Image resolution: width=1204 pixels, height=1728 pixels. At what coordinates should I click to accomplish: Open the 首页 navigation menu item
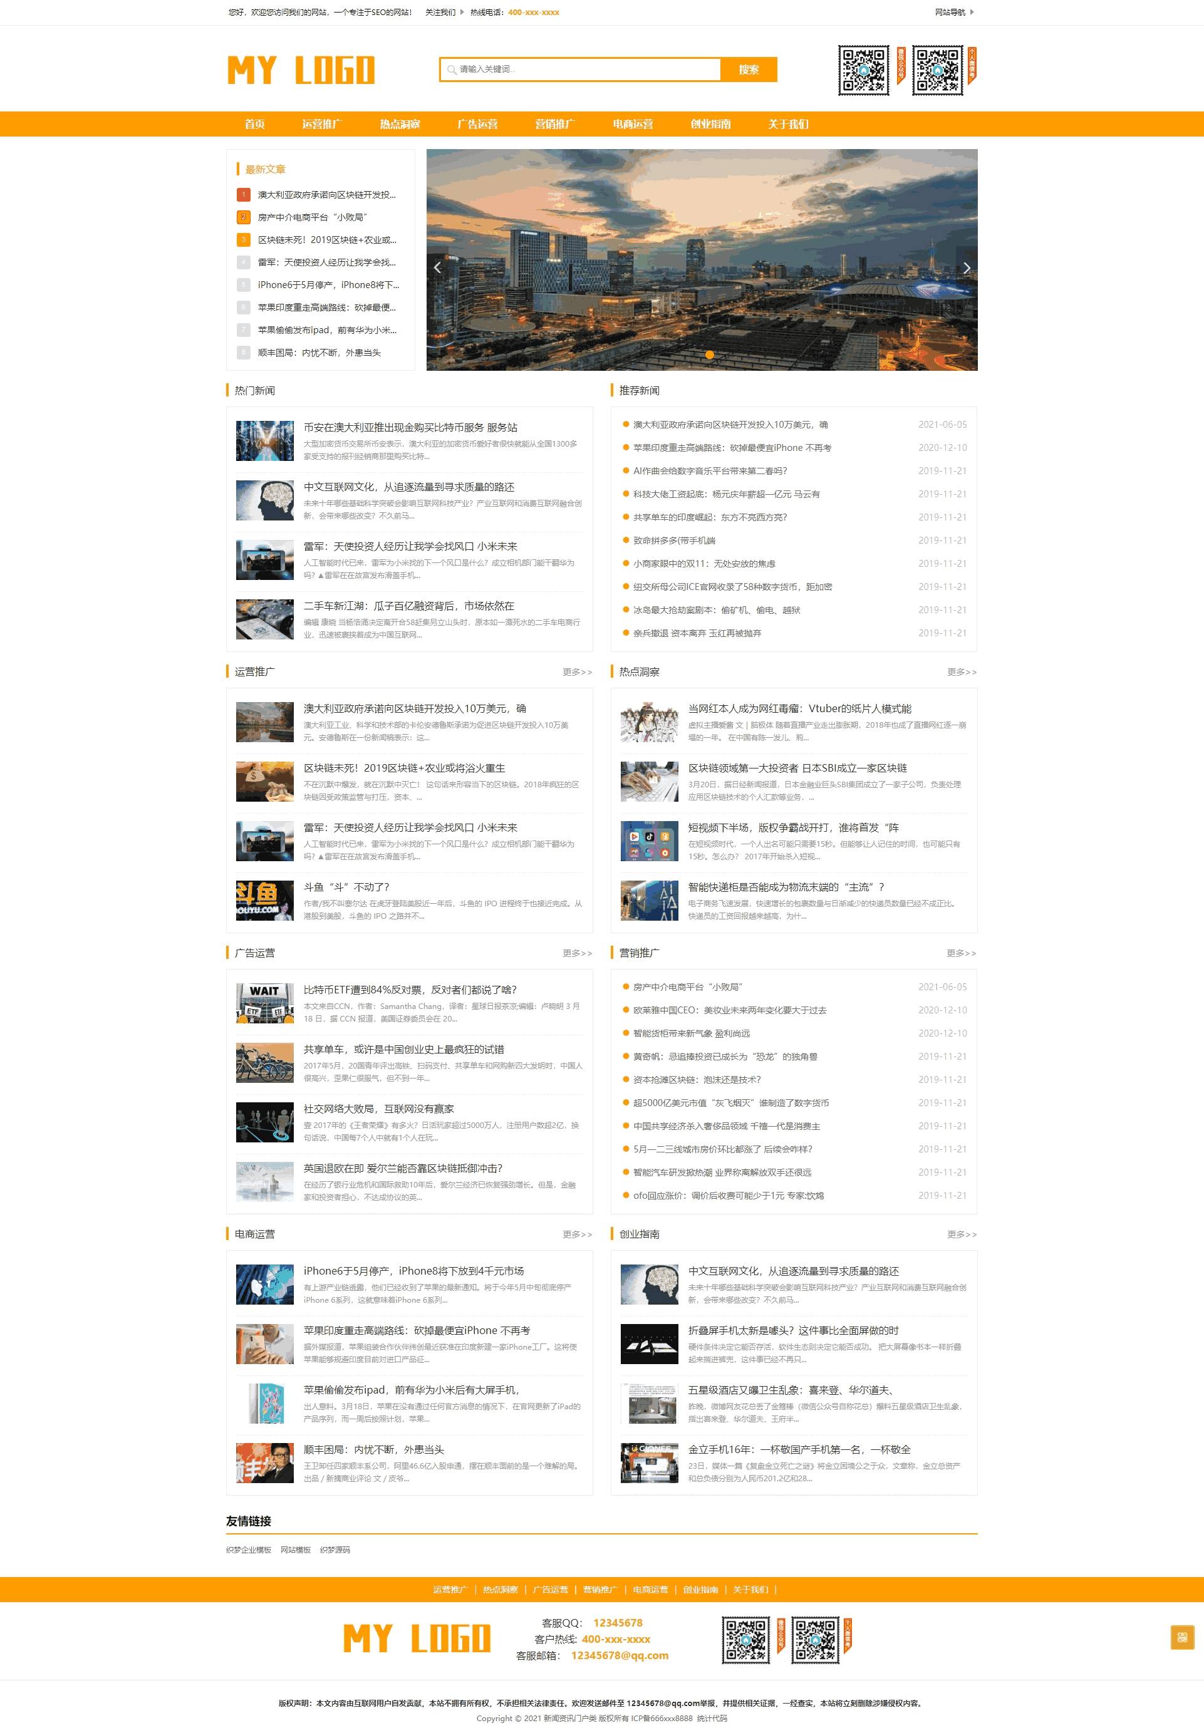(x=254, y=124)
